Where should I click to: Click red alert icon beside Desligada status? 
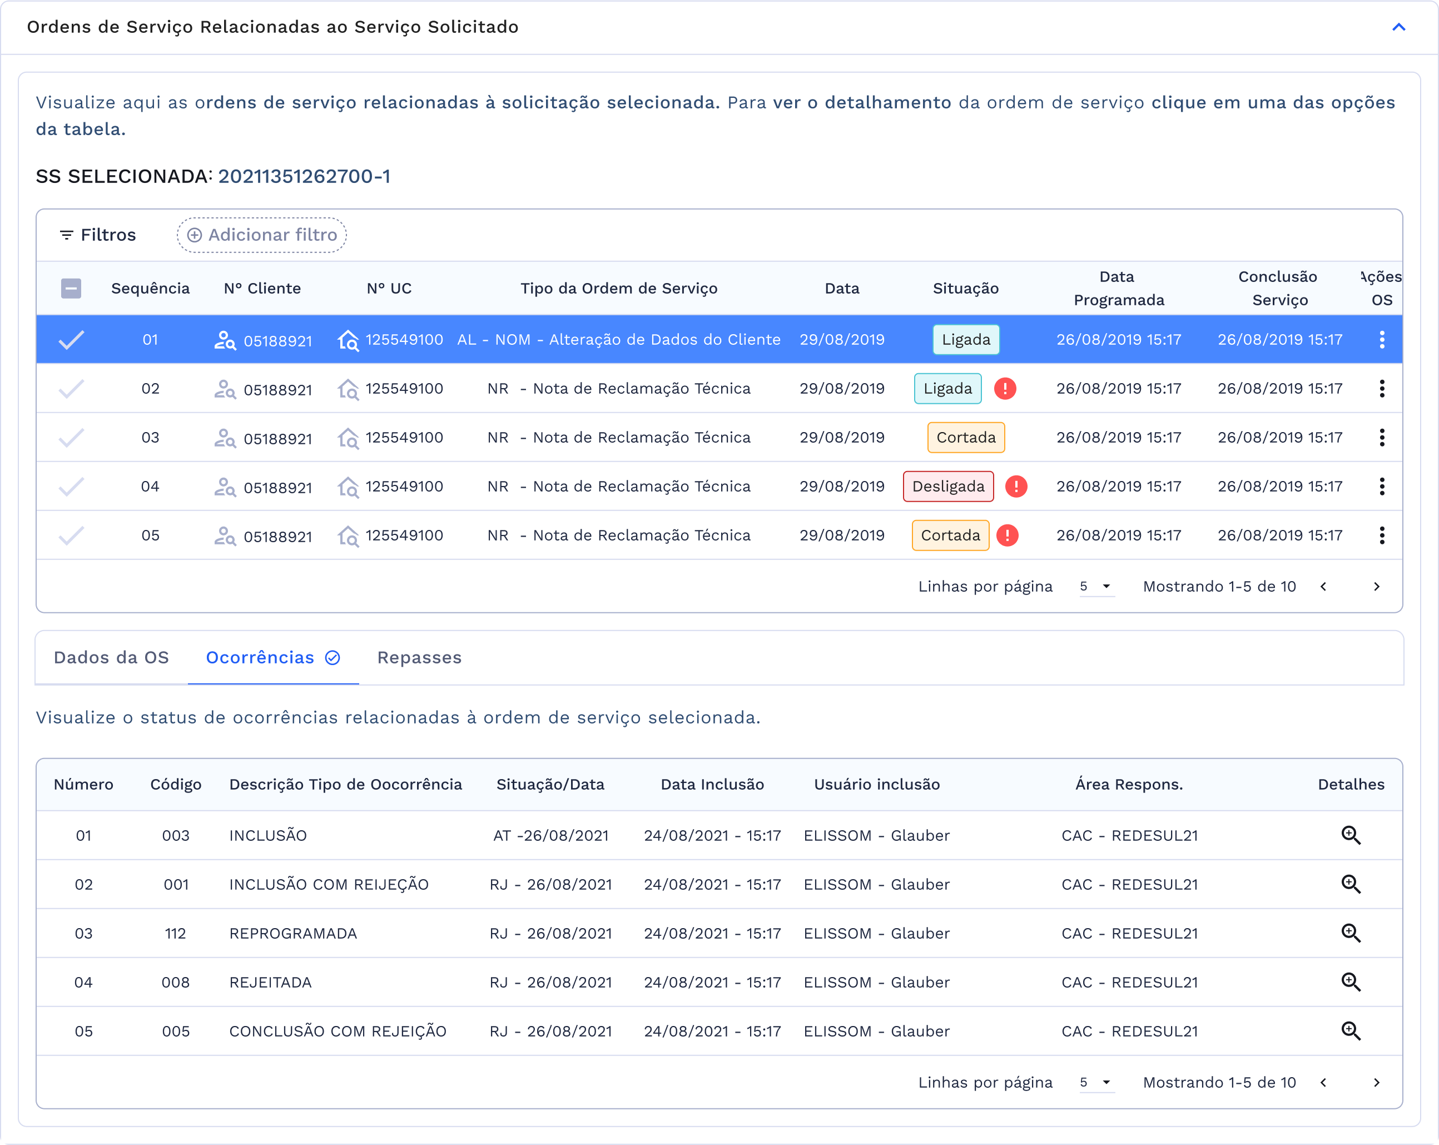[x=1015, y=486]
